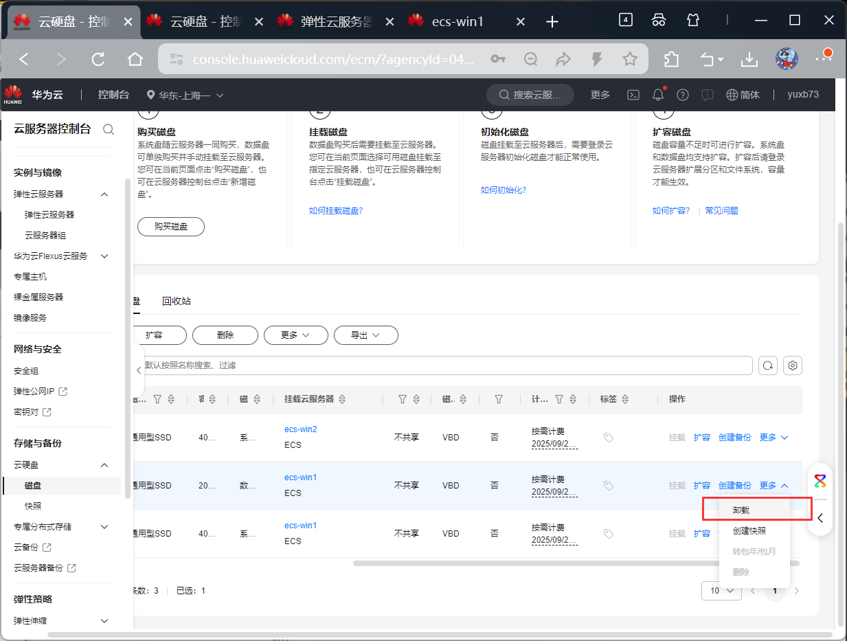Search the sidebar with magnifier icon
Viewport: 847px width, 641px height.
tap(109, 128)
